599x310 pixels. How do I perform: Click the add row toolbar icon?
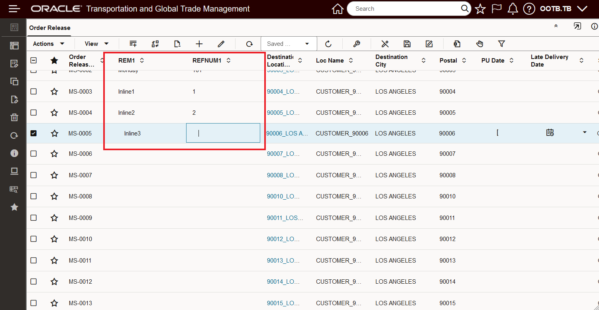tap(133, 44)
